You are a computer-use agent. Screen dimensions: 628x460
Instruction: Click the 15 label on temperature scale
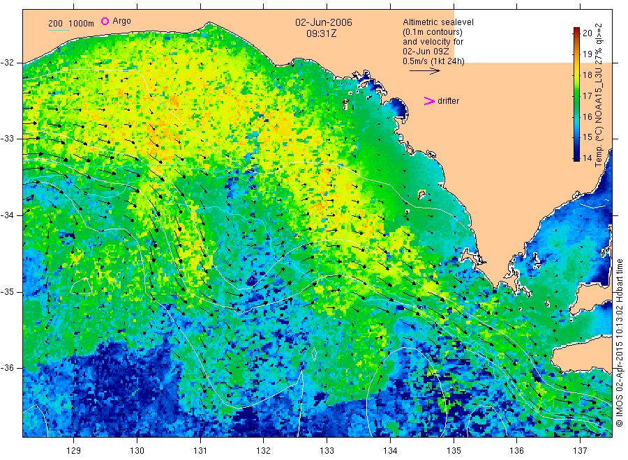pyautogui.click(x=587, y=137)
